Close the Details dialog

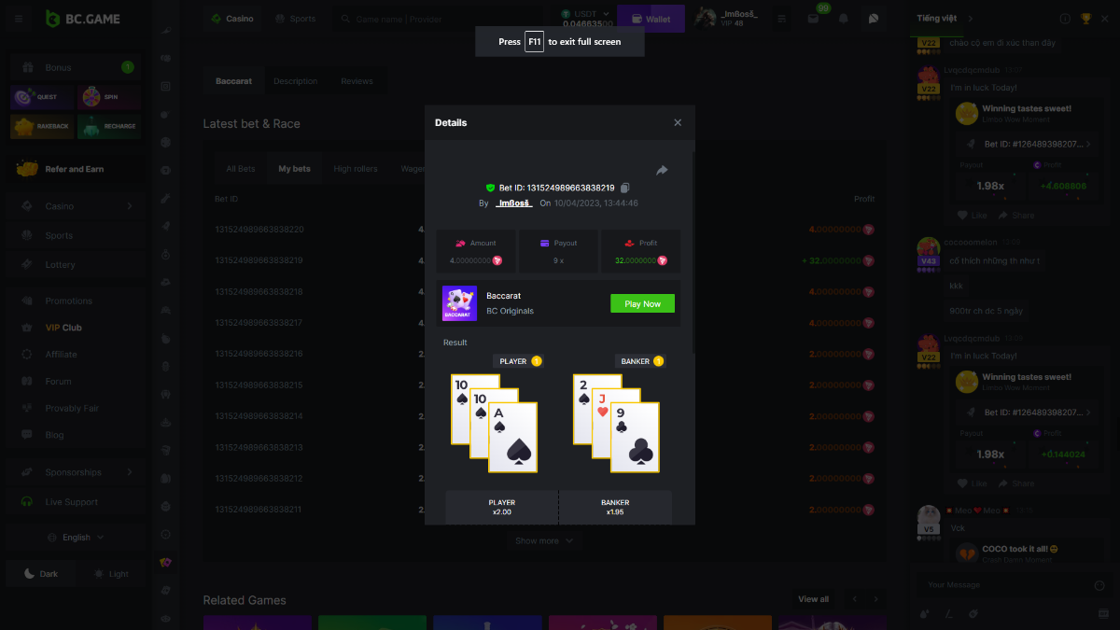[678, 122]
